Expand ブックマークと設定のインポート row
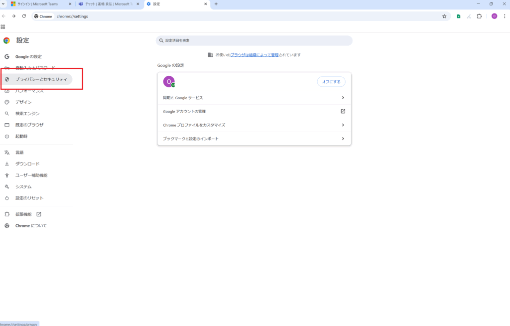 coord(343,139)
